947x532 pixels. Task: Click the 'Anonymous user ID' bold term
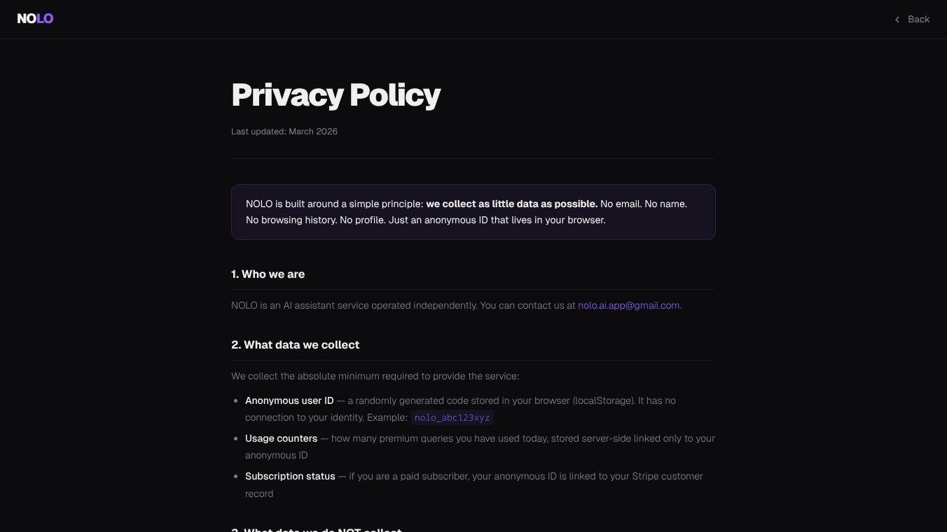point(289,400)
